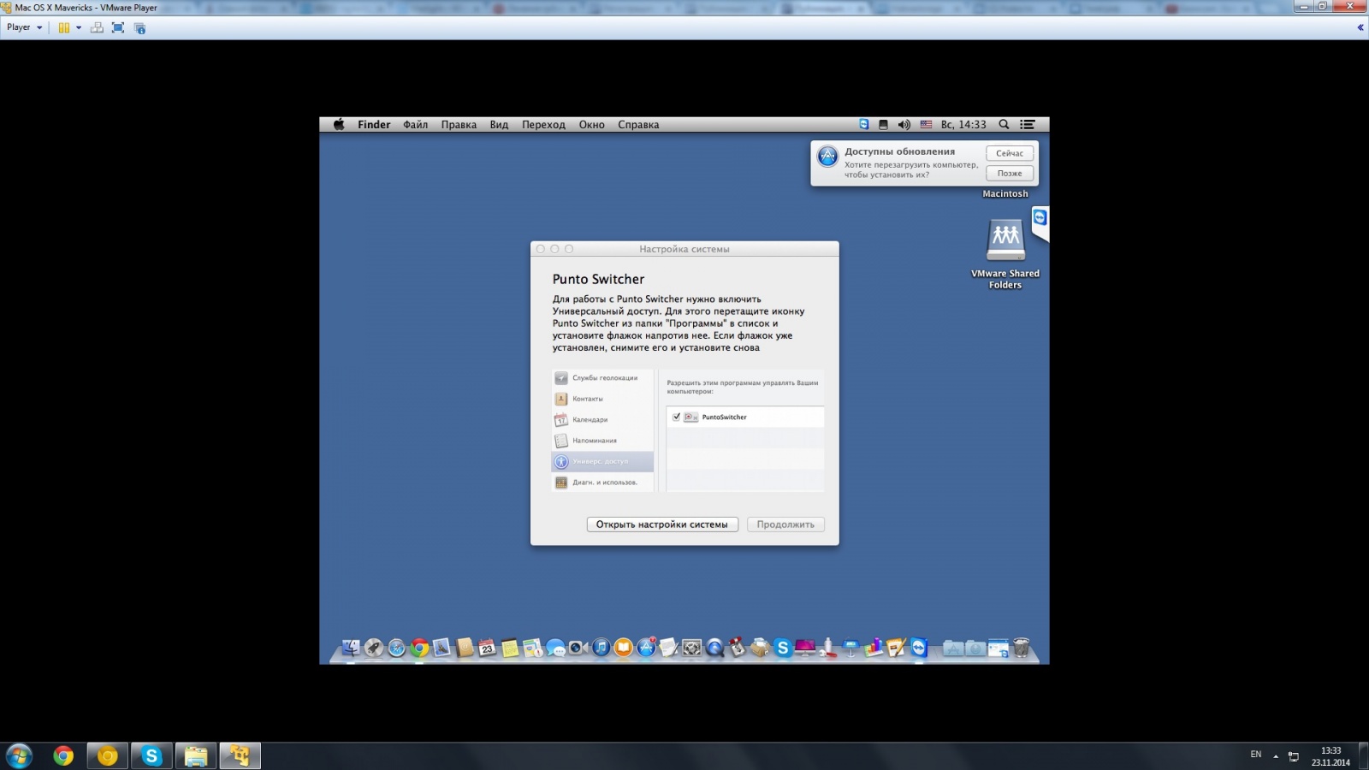Select Универс. доступ in the list
The width and height of the screenshot is (1369, 770).
pos(602,461)
